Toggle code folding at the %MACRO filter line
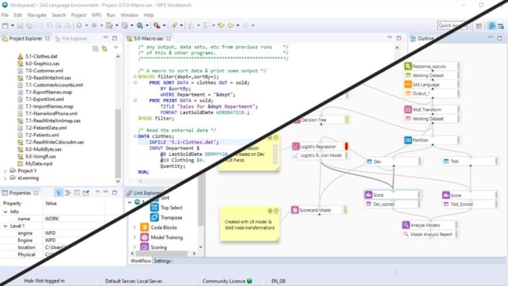 point(135,77)
